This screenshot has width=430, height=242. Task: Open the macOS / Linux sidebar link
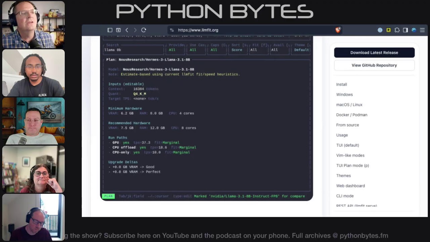349,105
